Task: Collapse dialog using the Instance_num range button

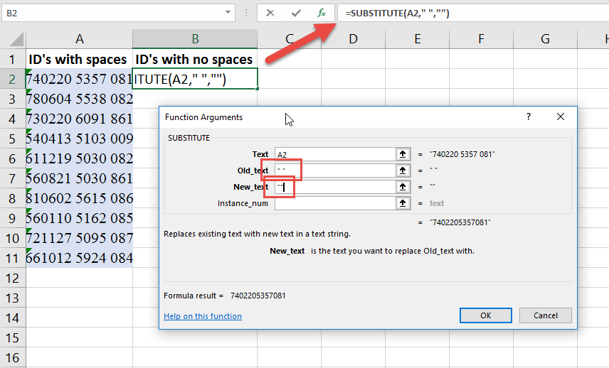Action: click(x=403, y=203)
